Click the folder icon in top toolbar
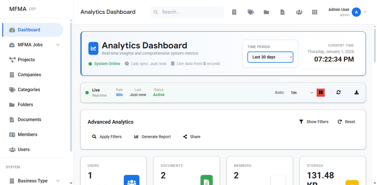The height and width of the screenshot is (185, 377). click(266, 12)
